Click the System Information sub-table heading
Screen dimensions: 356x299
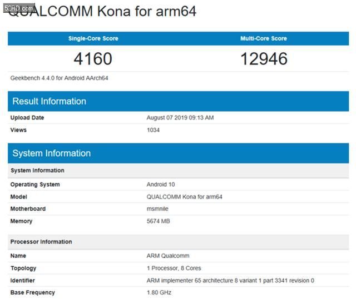coord(37,171)
